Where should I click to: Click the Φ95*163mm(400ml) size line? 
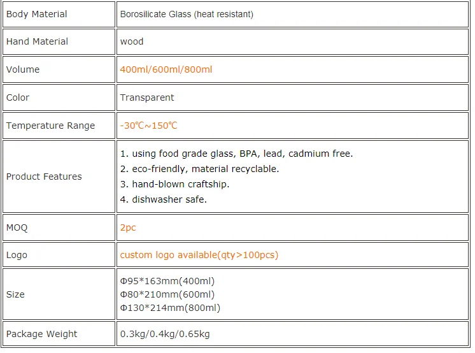click(167, 281)
